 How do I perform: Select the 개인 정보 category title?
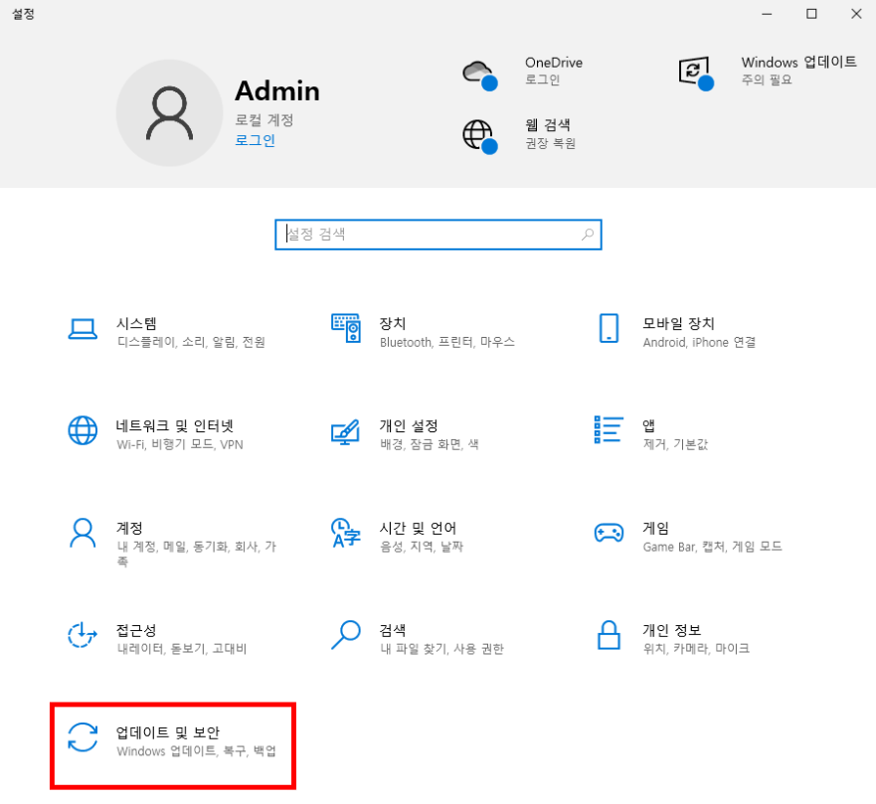671,630
